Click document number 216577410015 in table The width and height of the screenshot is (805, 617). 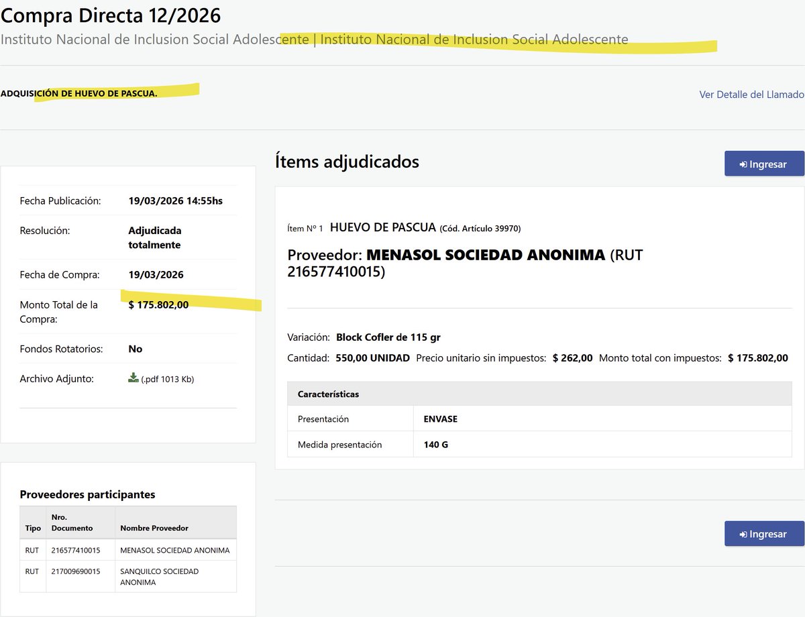click(76, 550)
